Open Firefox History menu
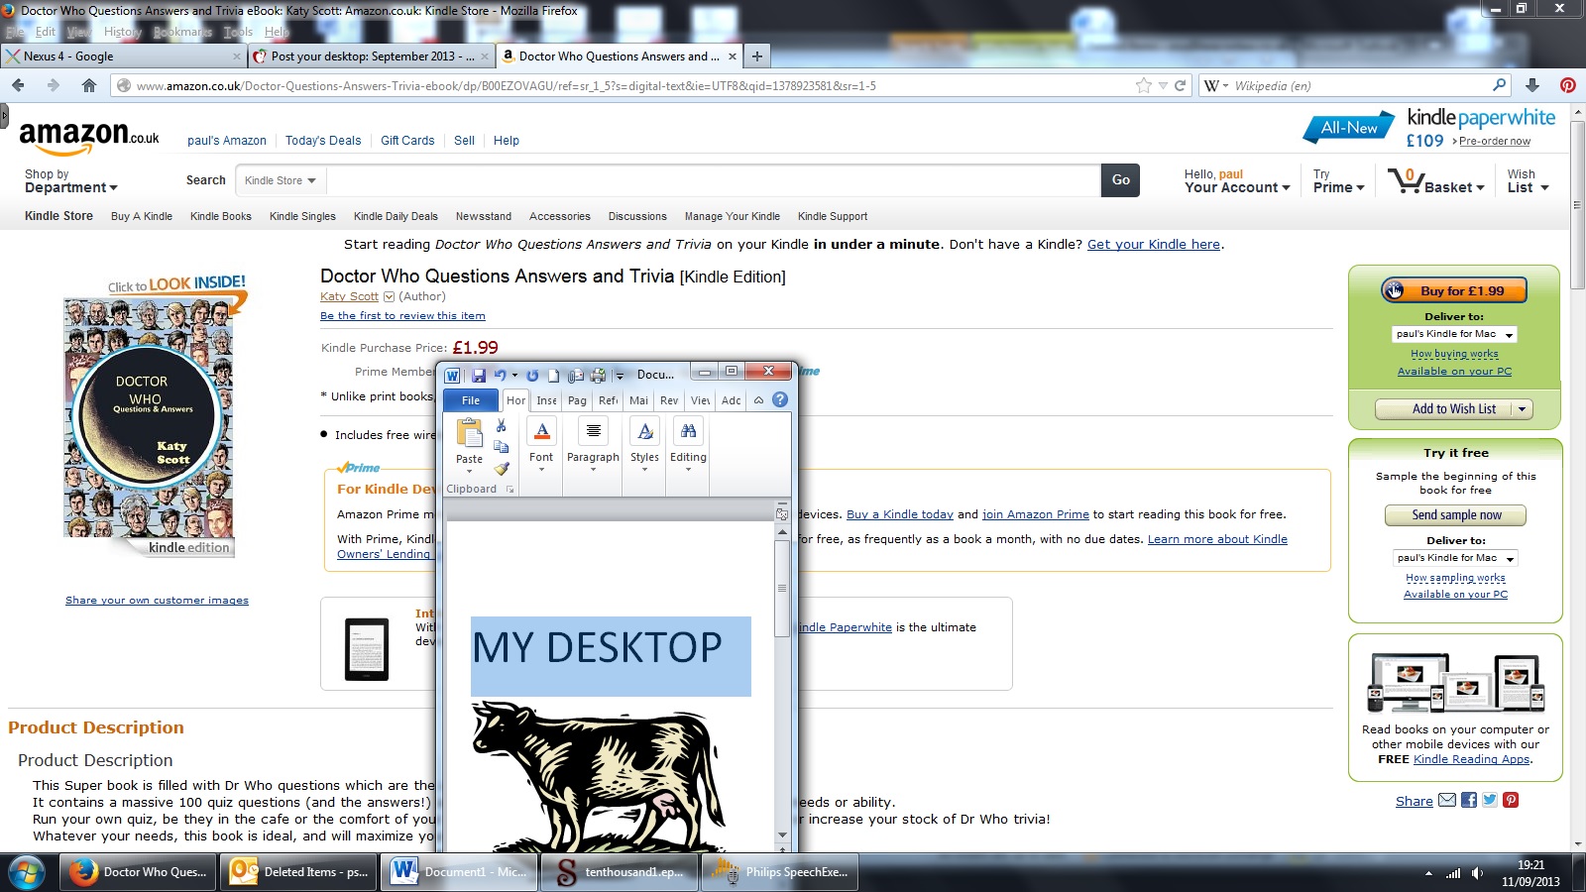 pyautogui.click(x=123, y=32)
